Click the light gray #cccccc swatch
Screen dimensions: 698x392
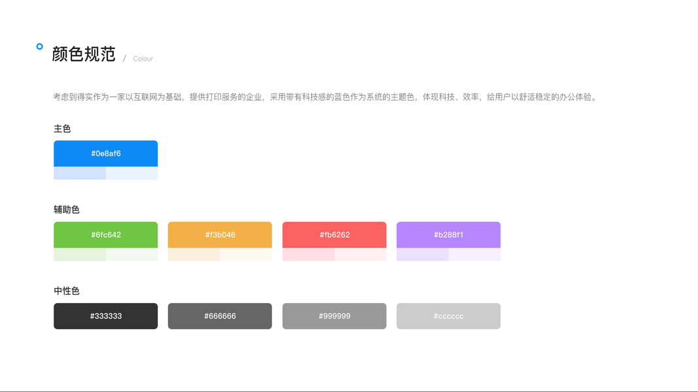coord(448,316)
